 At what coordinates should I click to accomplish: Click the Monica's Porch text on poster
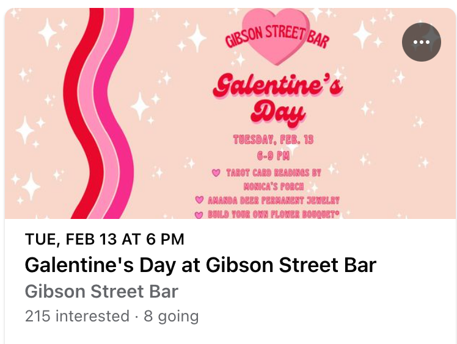[273, 187]
